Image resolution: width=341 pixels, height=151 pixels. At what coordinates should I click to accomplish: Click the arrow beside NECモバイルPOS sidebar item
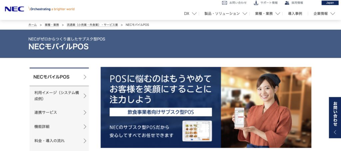[85, 77]
